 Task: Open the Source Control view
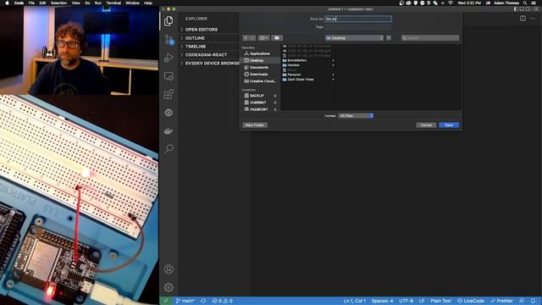(169, 40)
